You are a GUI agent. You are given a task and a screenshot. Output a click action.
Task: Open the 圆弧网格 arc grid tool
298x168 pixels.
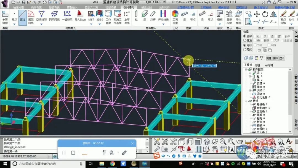point(31,17)
